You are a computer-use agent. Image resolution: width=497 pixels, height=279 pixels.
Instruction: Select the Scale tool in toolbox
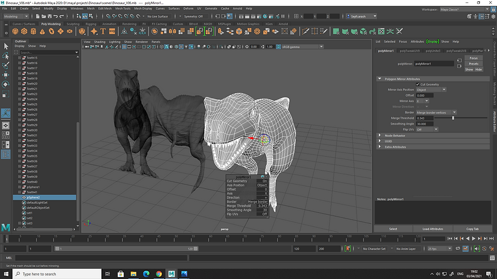coord(5,94)
